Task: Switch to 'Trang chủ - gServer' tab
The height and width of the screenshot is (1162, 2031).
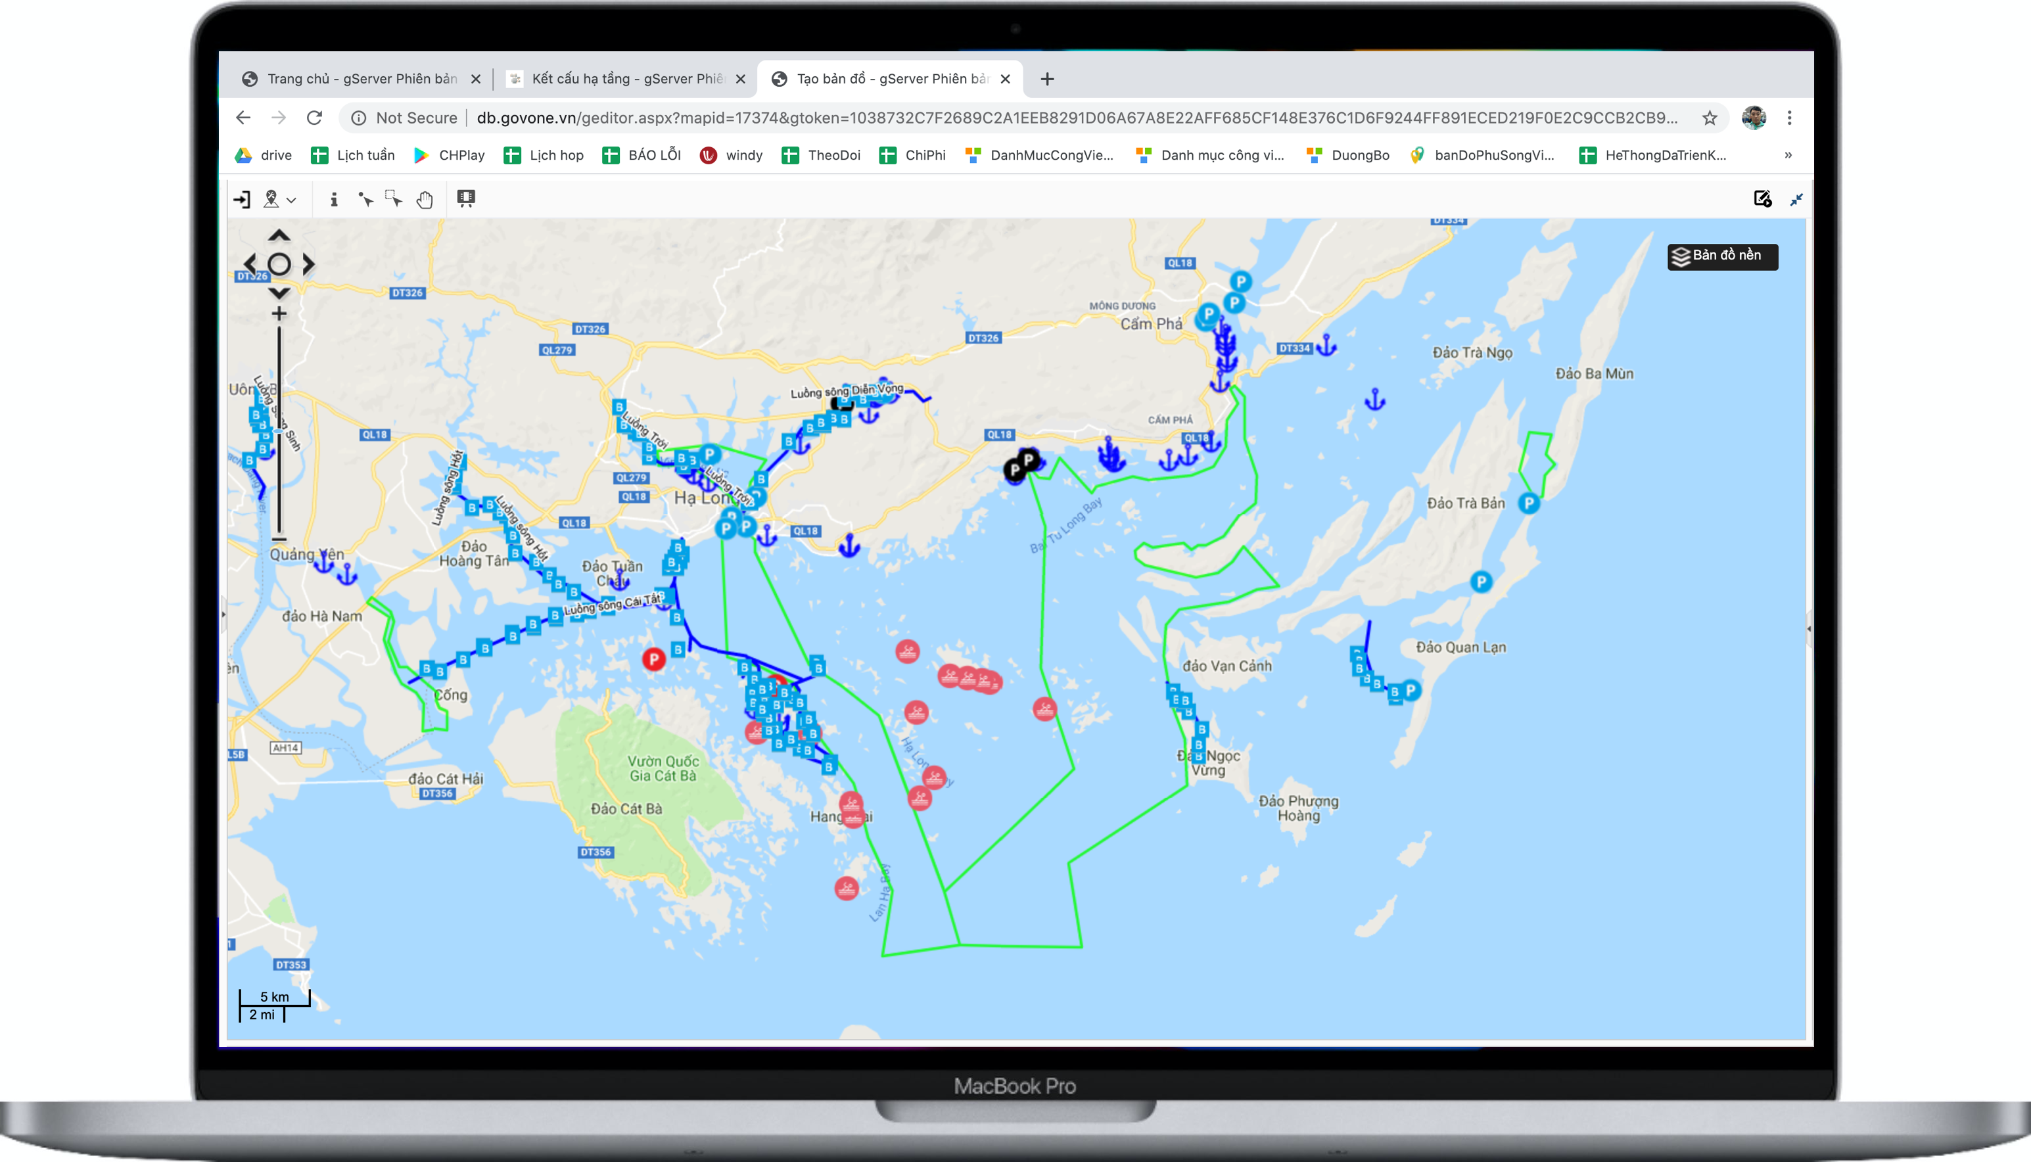Action: (x=361, y=79)
